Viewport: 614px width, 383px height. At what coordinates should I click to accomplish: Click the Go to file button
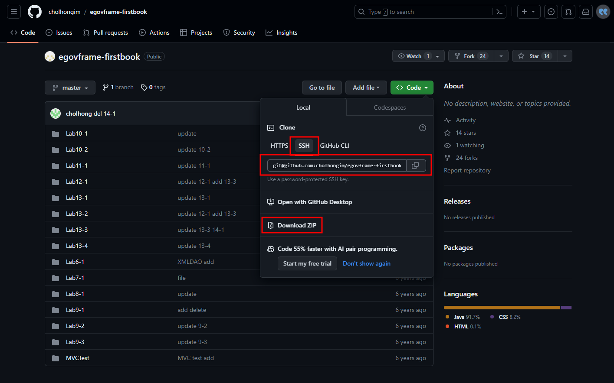click(322, 88)
